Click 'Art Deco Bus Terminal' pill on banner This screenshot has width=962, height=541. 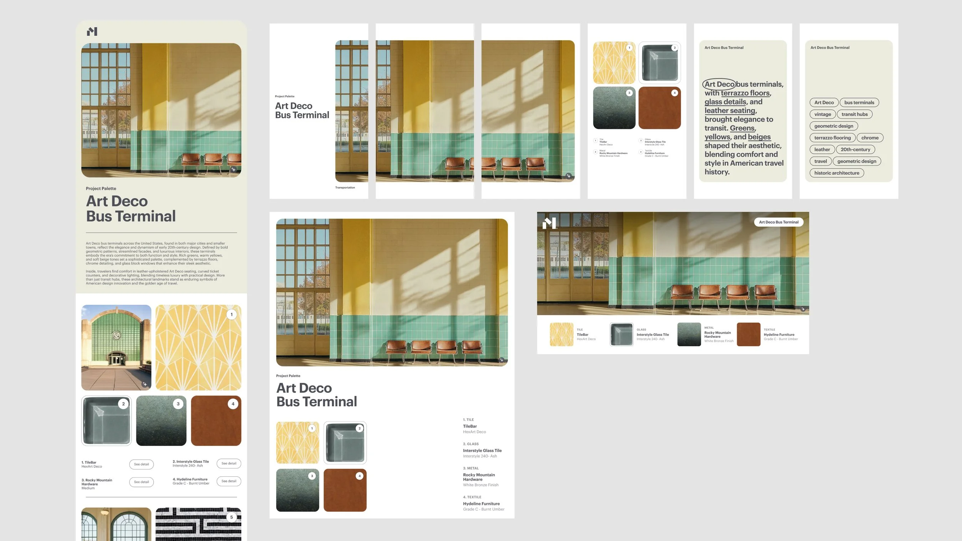(778, 222)
